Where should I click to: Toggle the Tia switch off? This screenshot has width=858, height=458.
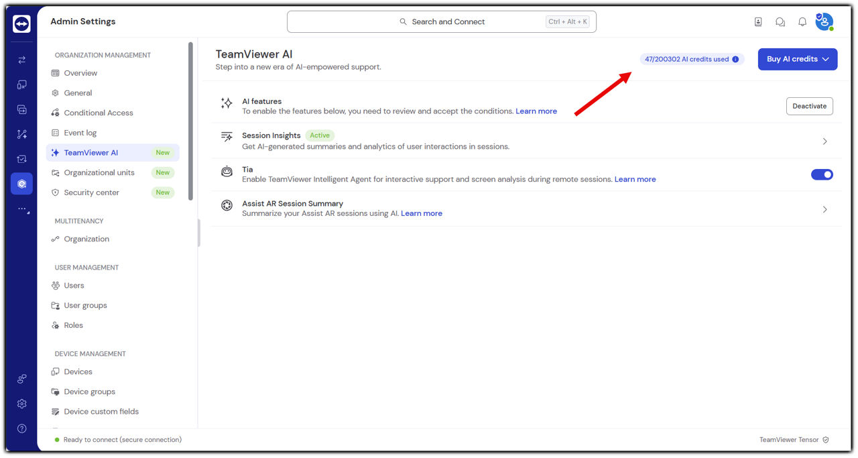click(x=822, y=174)
